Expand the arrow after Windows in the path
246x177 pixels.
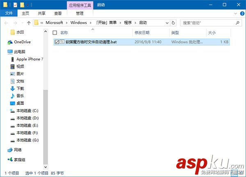(x=91, y=23)
